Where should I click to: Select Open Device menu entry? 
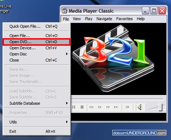(x=36, y=48)
